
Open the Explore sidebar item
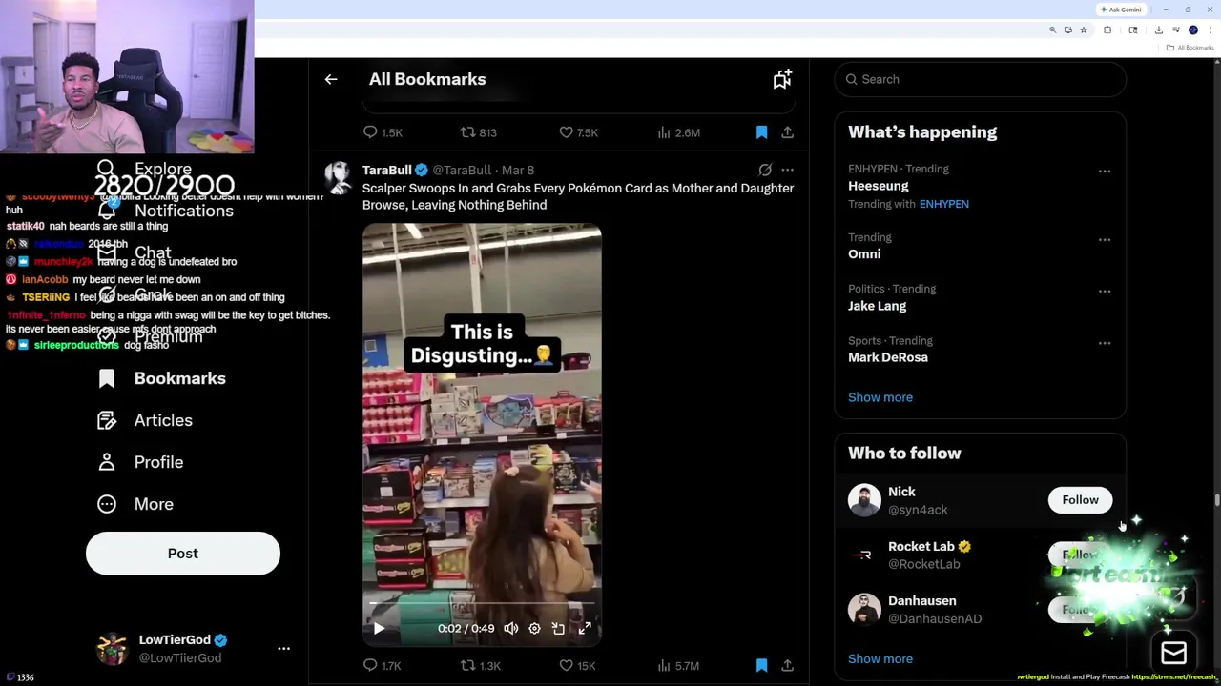tap(144, 169)
